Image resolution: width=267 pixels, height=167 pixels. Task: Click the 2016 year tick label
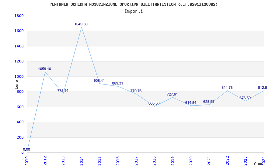coord(118,161)
